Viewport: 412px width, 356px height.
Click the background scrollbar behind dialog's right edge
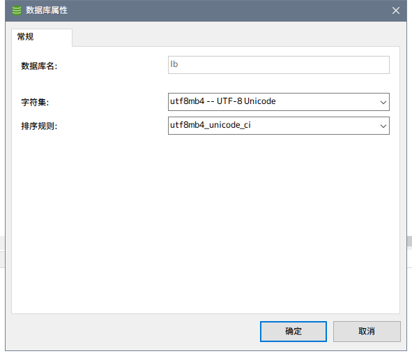(x=409, y=241)
